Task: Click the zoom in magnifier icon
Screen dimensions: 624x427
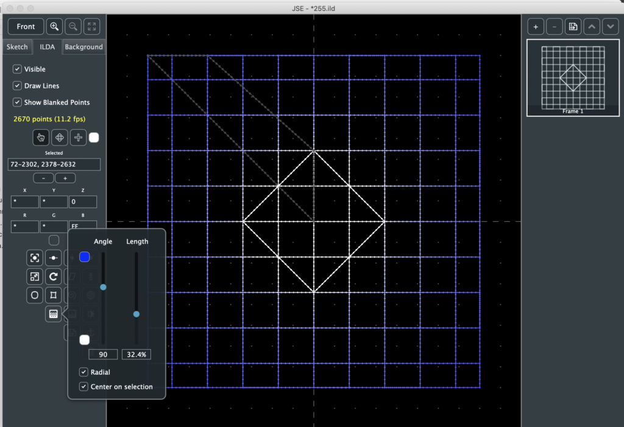Action: tap(55, 27)
